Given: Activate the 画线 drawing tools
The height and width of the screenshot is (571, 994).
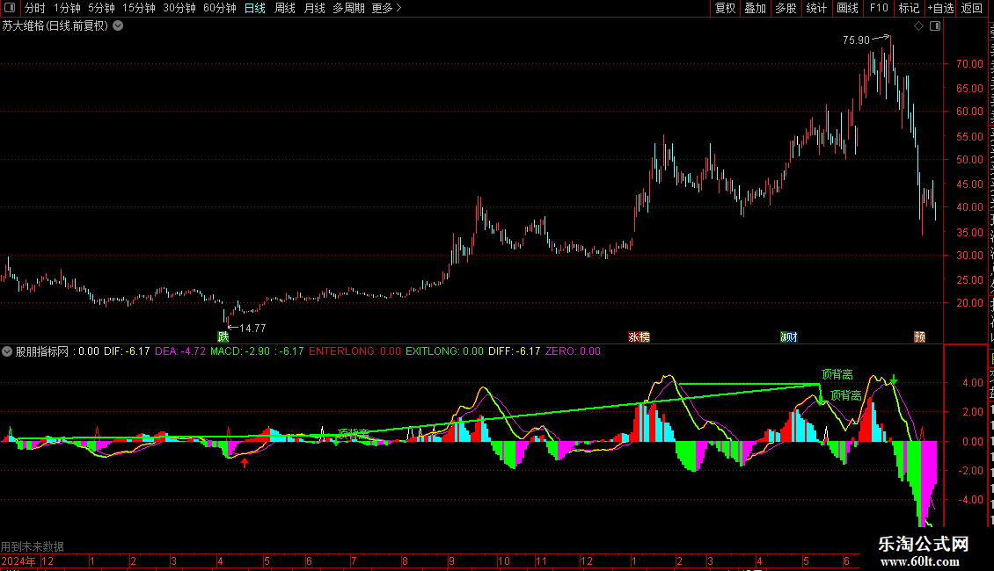Looking at the screenshot, I should (847, 8).
